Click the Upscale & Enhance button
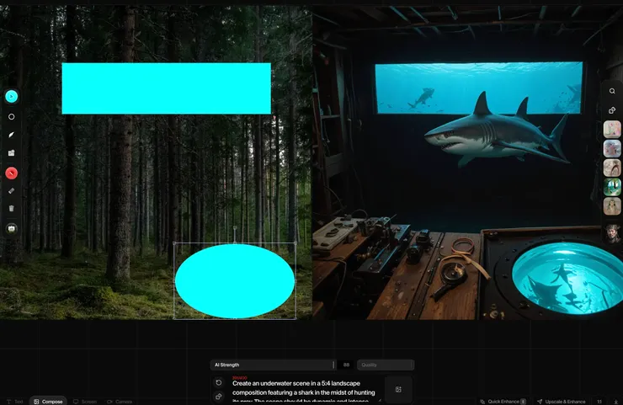 (x=561, y=402)
